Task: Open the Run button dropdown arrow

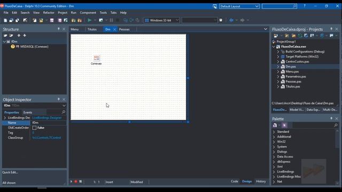Action: point(95,20)
